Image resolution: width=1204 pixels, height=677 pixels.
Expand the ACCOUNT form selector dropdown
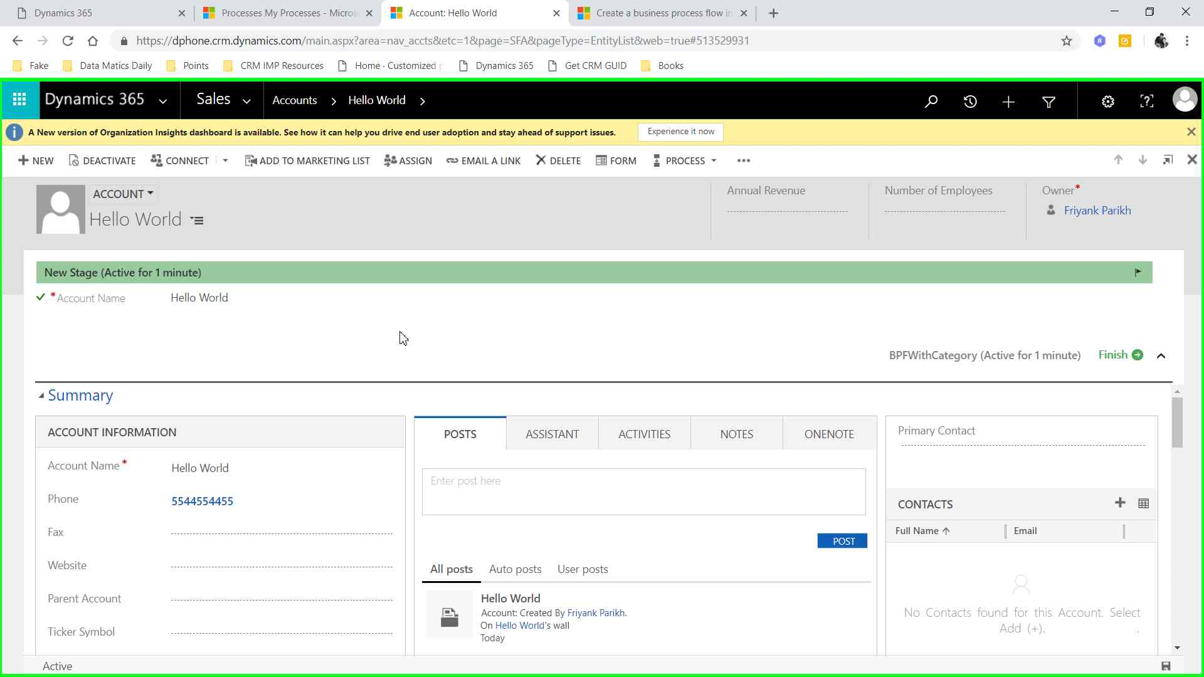(123, 194)
